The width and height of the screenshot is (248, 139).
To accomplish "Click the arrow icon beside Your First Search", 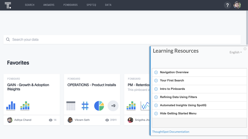I will coord(156,81).
